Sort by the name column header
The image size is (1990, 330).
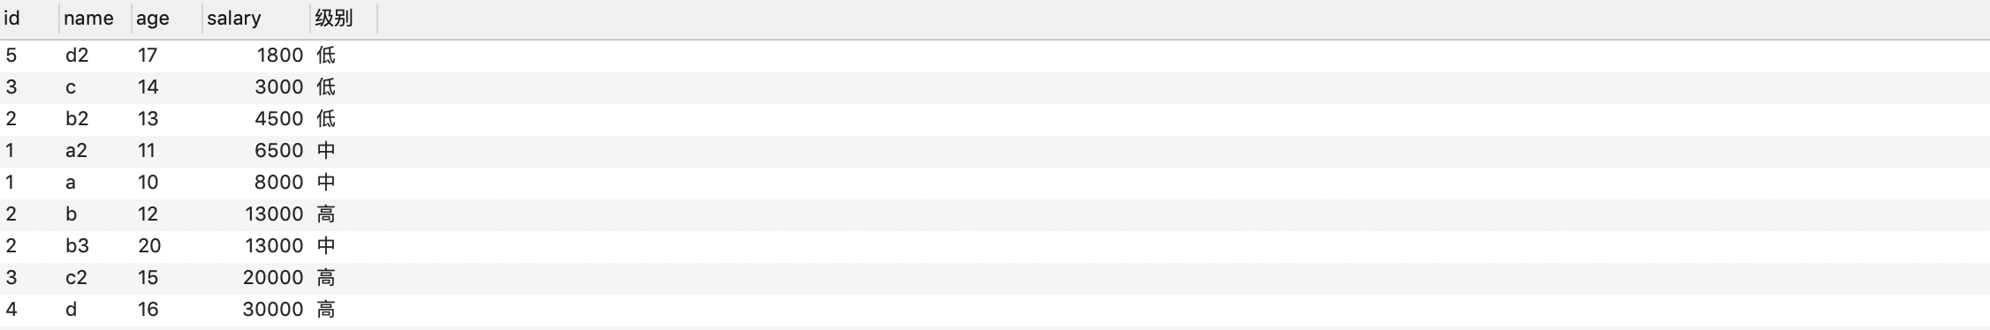coord(95,19)
